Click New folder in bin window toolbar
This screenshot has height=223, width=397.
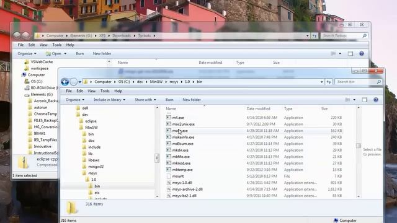pyautogui.click(x=192, y=100)
